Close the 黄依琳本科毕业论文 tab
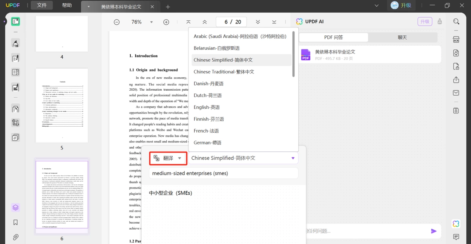Image resolution: width=471 pixels, height=244 pixels. [152, 7]
